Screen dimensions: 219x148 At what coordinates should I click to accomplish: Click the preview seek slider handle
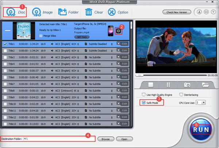[x=139, y=75]
